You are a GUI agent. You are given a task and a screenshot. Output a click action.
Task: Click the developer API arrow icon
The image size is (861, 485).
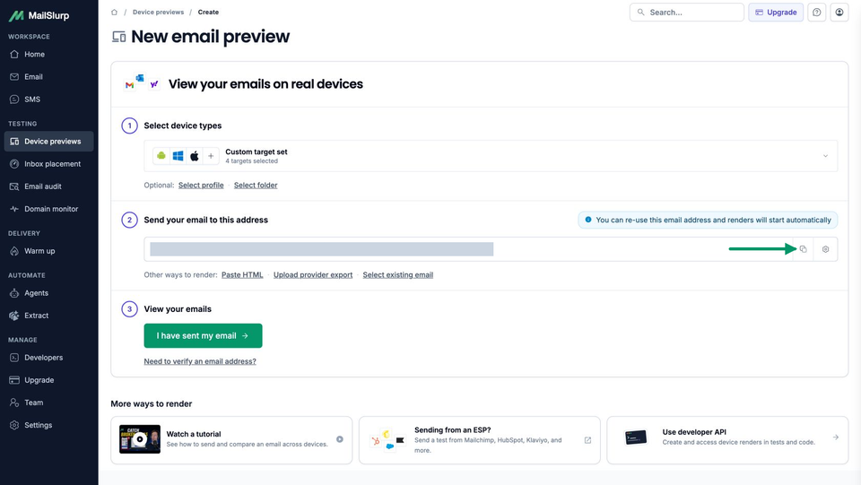[835, 437]
